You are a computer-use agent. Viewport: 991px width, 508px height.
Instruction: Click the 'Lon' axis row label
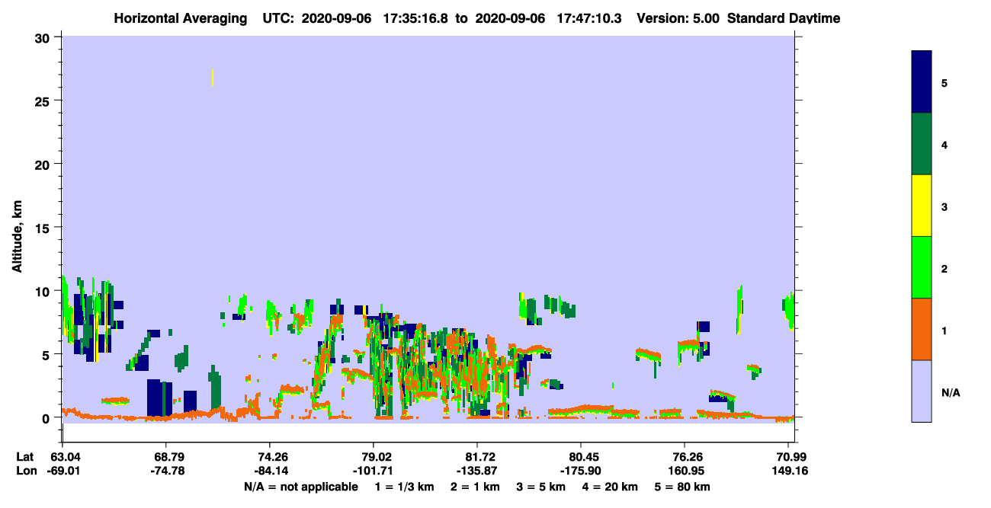tap(26, 471)
